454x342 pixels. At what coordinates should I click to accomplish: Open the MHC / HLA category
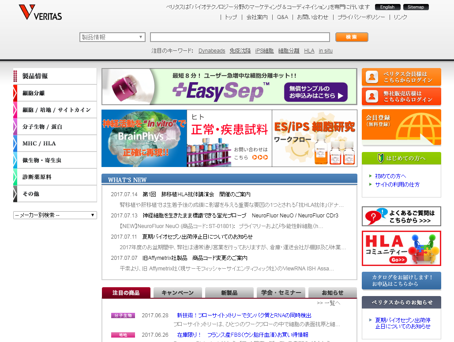55,144
